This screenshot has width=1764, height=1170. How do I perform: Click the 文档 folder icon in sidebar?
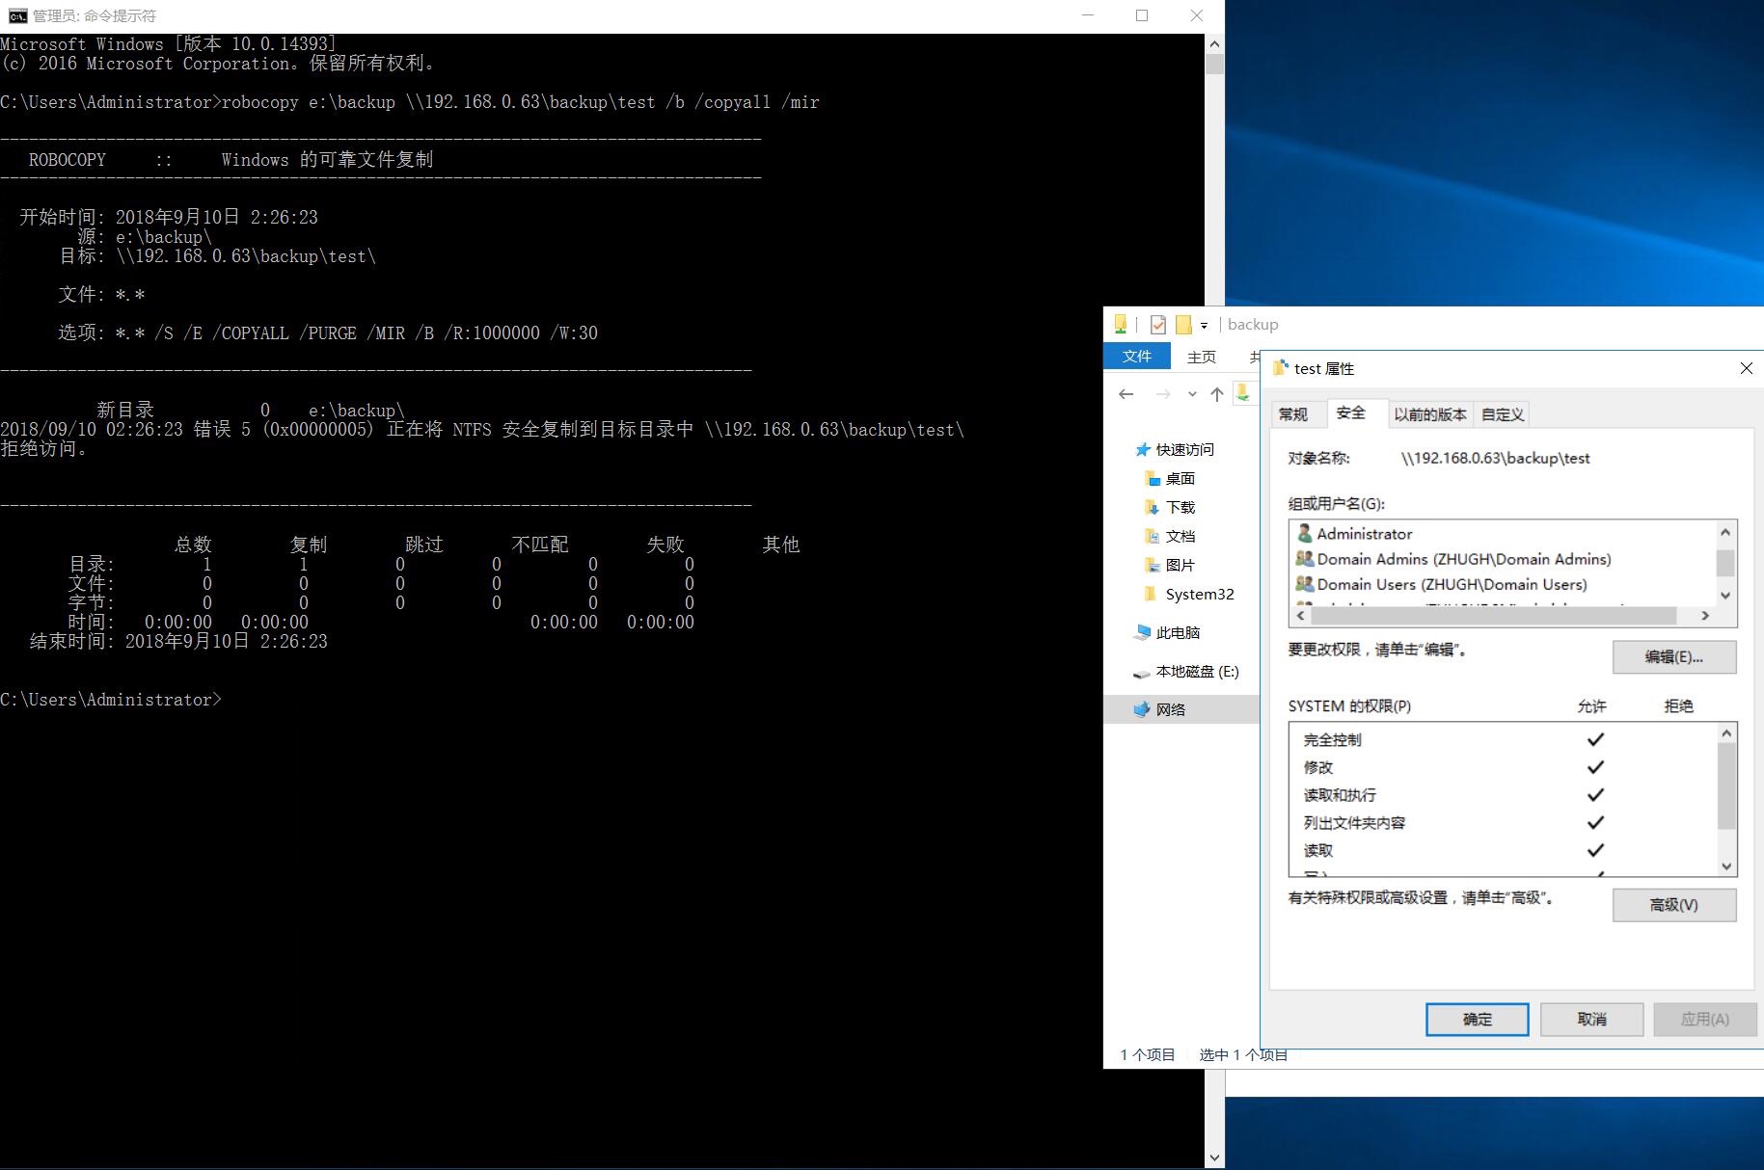coord(1152,536)
